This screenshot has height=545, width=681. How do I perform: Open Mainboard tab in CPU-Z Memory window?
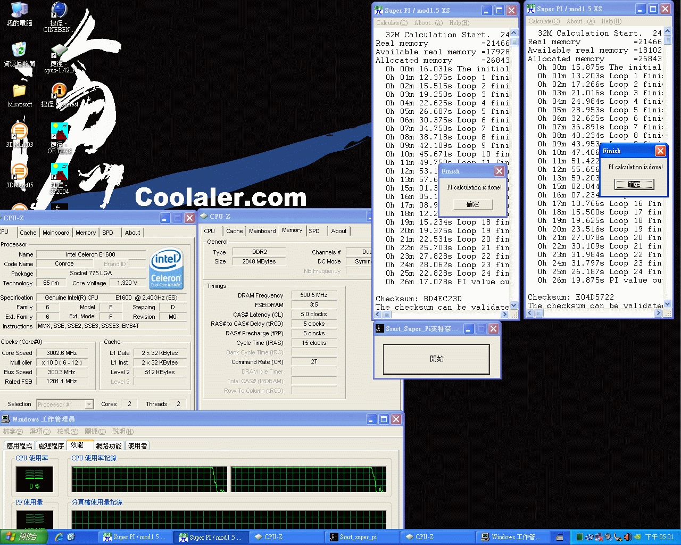click(262, 231)
